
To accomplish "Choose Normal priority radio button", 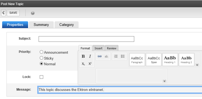I will (x=41, y=64).
